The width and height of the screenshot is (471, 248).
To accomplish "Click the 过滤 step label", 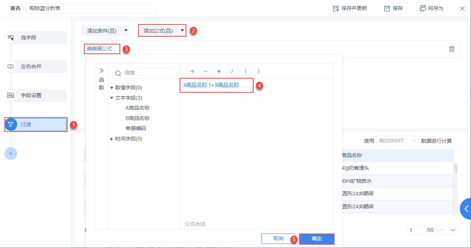I will point(26,124).
